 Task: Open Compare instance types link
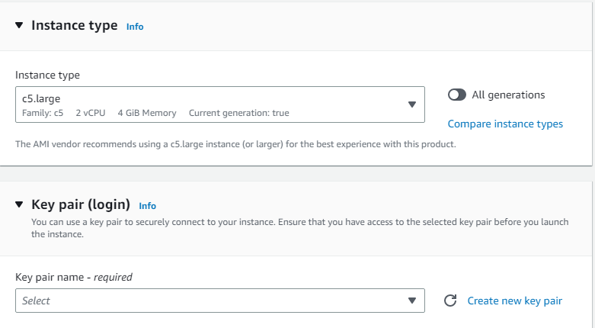[x=505, y=124]
